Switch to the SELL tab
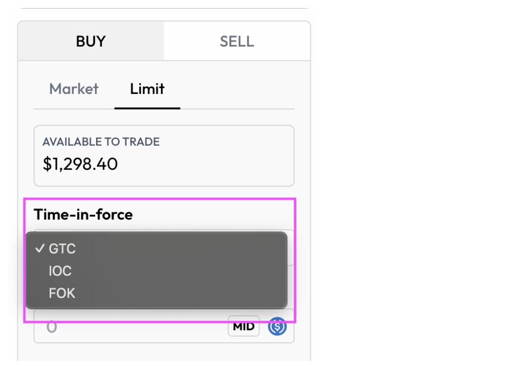The width and height of the screenshot is (507, 380). tap(237, 41)
